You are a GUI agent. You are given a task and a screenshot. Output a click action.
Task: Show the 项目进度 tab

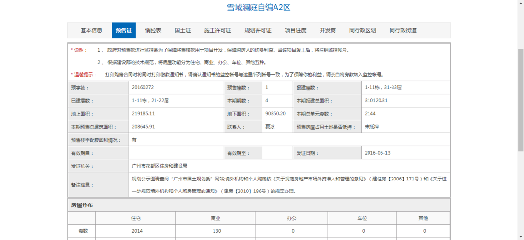click(295, 30)
